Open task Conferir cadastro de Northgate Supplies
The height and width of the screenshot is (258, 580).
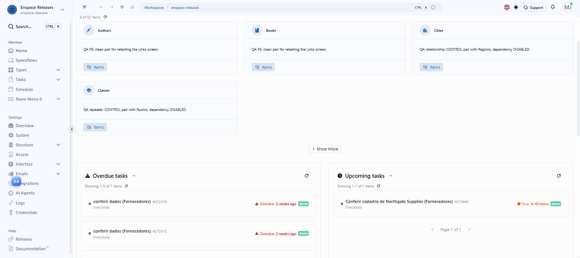click(x=451, y=204)
